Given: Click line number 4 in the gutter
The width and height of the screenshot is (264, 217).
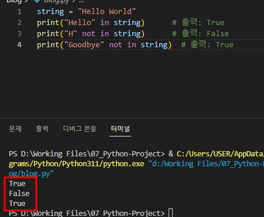Looking at the screenshot, I should coord(19,45).
